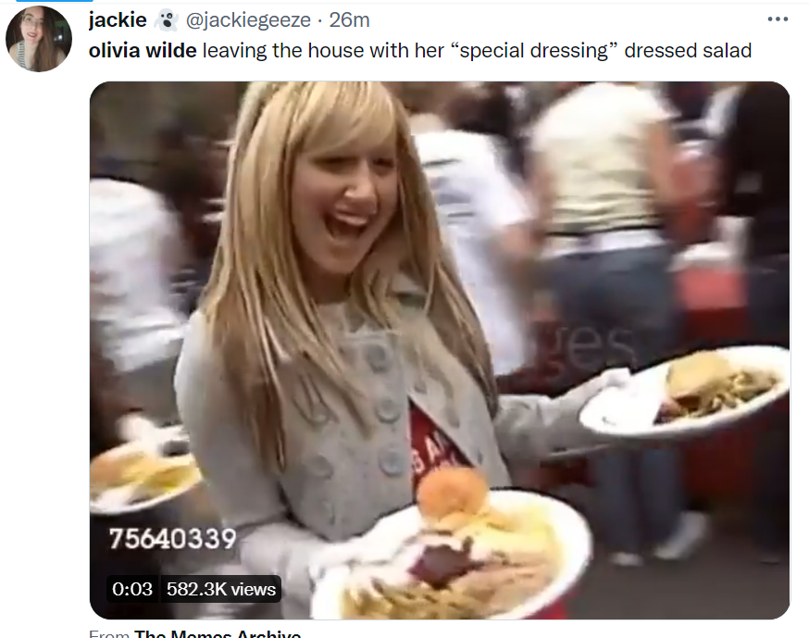Screen dimensions: 809x638
Task: Visit the @jackiegeeze handle
Action: pos(248,20)
